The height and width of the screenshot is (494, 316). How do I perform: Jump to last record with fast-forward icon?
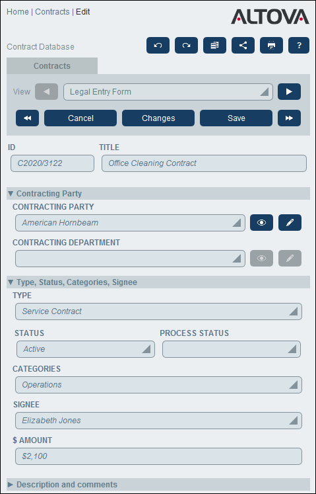[289, 118]
